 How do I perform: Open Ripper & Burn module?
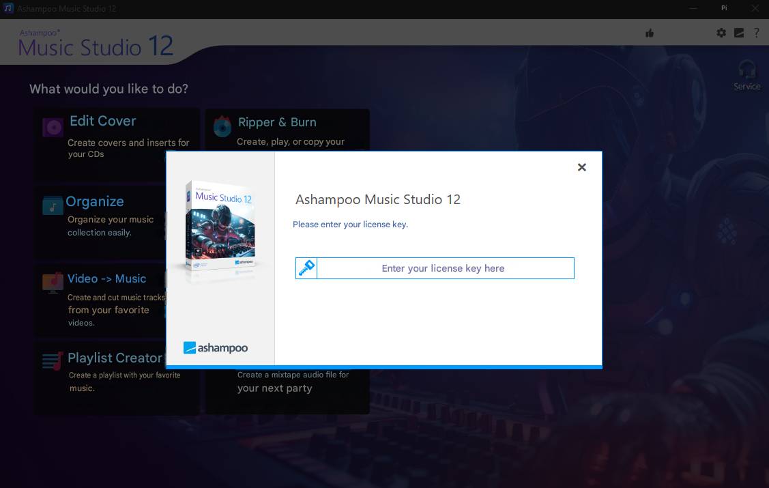click(x=277, y=122)
